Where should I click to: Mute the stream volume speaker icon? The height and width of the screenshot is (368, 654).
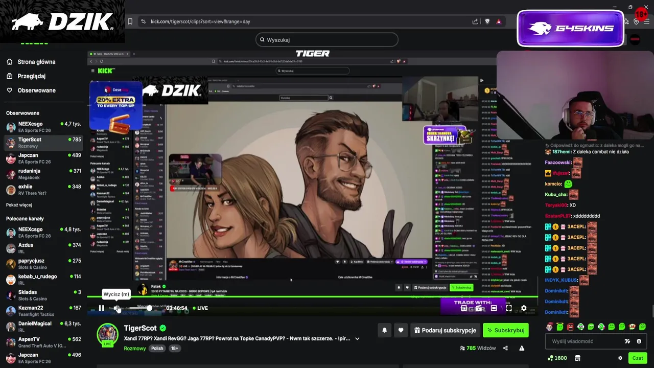pos(117,308)
